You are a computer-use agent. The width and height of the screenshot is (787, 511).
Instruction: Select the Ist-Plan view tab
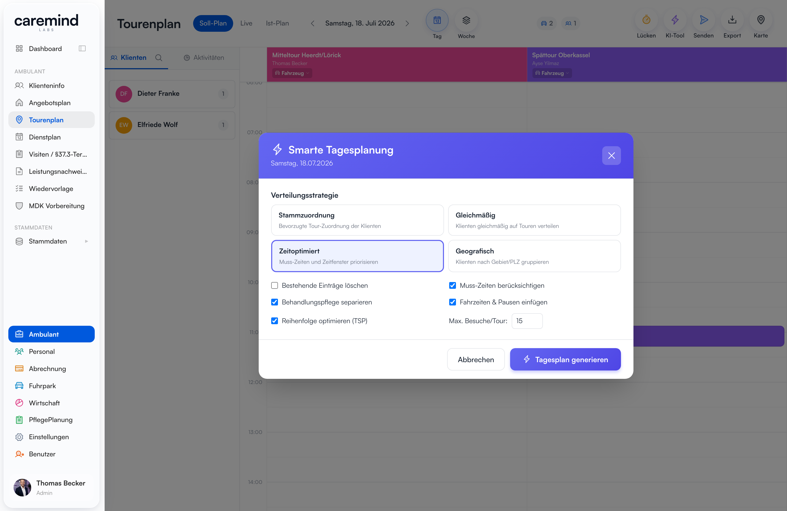pos(277,23)
